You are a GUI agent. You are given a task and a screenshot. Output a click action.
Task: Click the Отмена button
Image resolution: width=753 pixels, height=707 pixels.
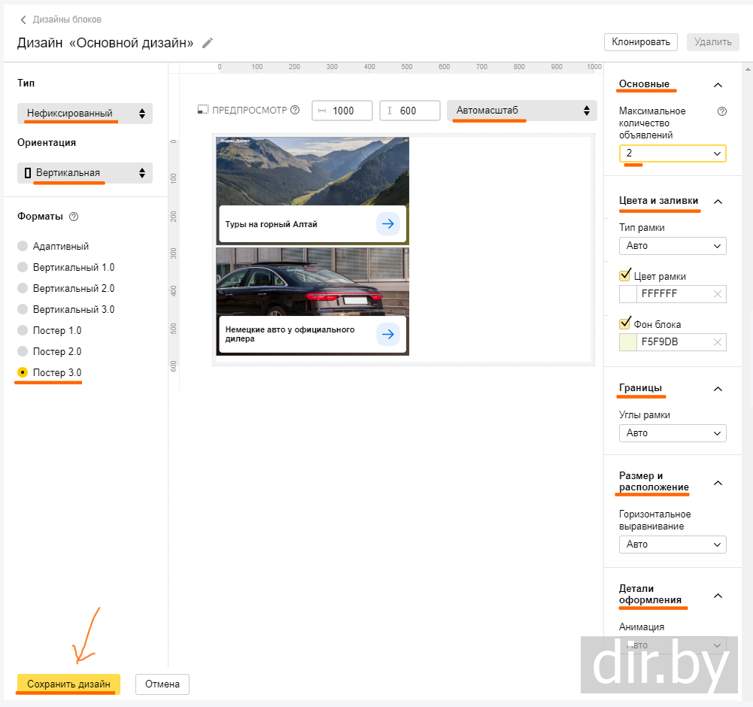[162, 684]
